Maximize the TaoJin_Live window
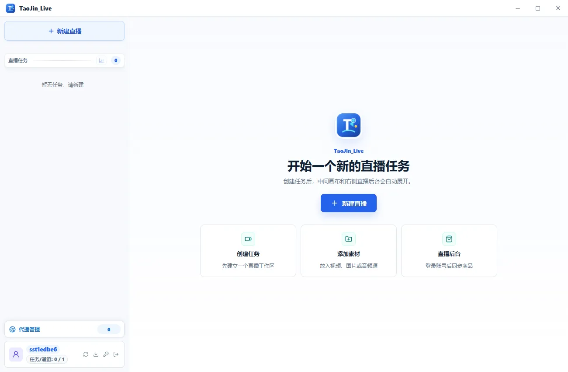 (x=538, y=8)
